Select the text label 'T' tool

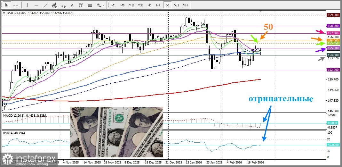[x=81, y=5]
